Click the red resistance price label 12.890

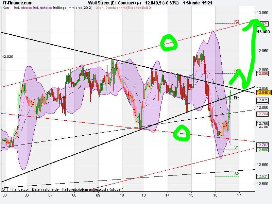tap(262, 73)
